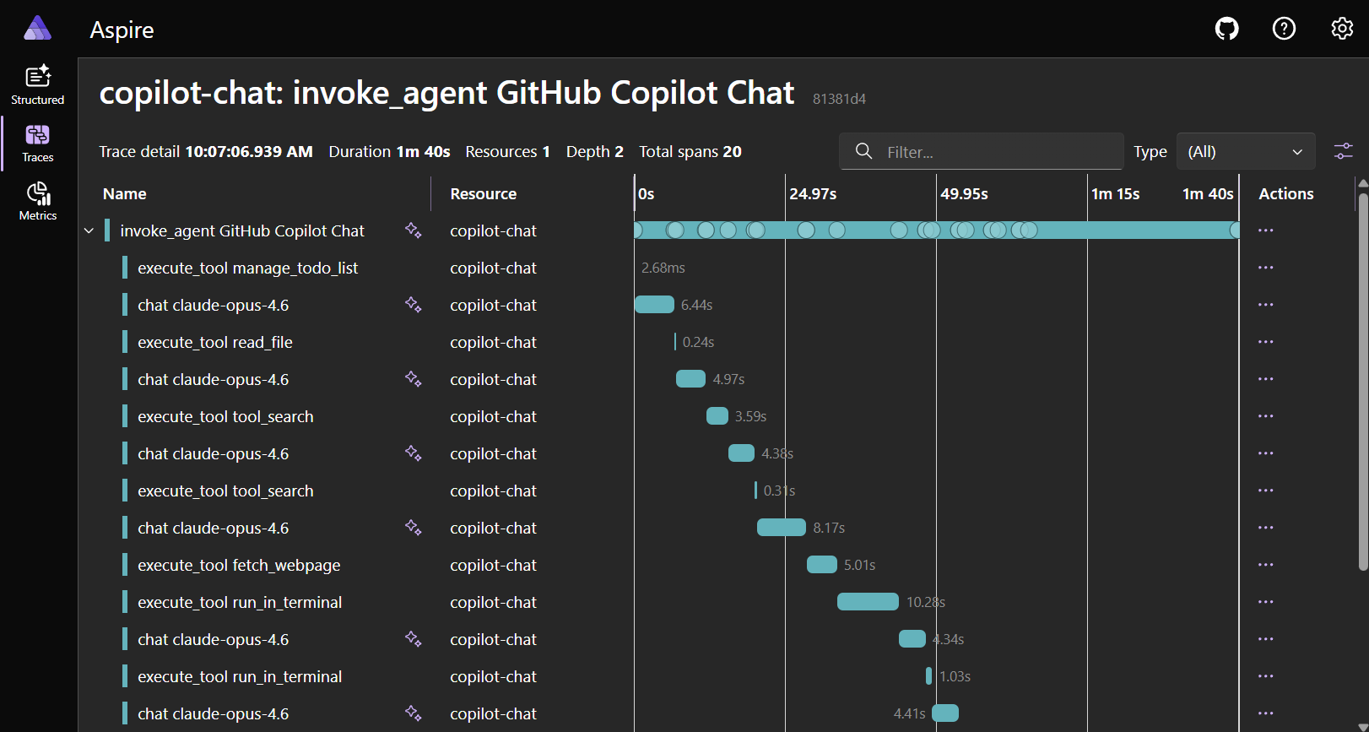Click the Aspire logo in the top-left corner
Screen dimensions: 1369x732
coord(37,28)
